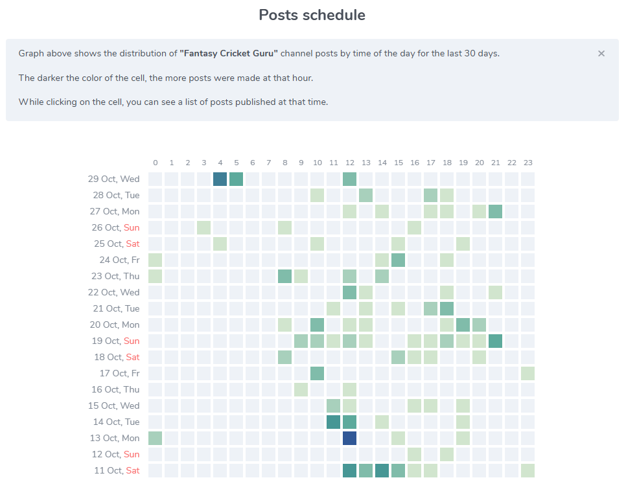Click the 13 Oct cell at hour 0
626x480 pixels.
156,439
